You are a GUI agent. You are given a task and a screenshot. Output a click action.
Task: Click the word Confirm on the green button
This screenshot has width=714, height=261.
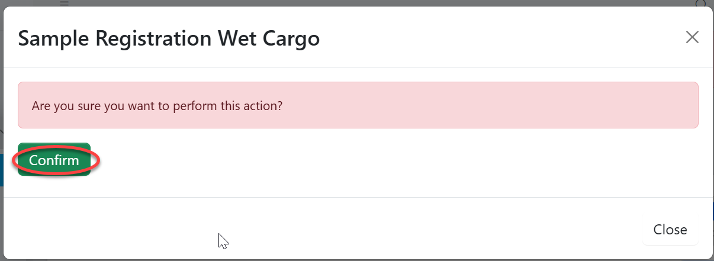(x=54, y=160)
